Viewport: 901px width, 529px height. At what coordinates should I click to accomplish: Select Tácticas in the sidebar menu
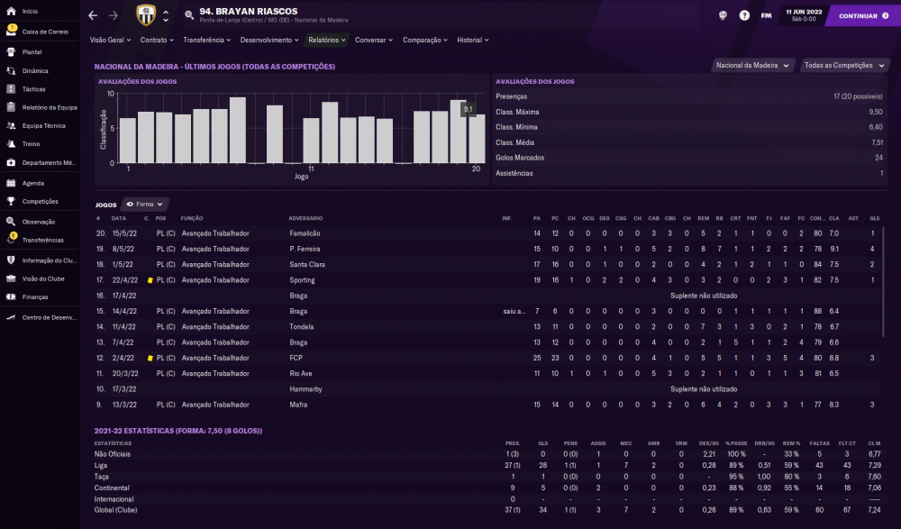34,89
